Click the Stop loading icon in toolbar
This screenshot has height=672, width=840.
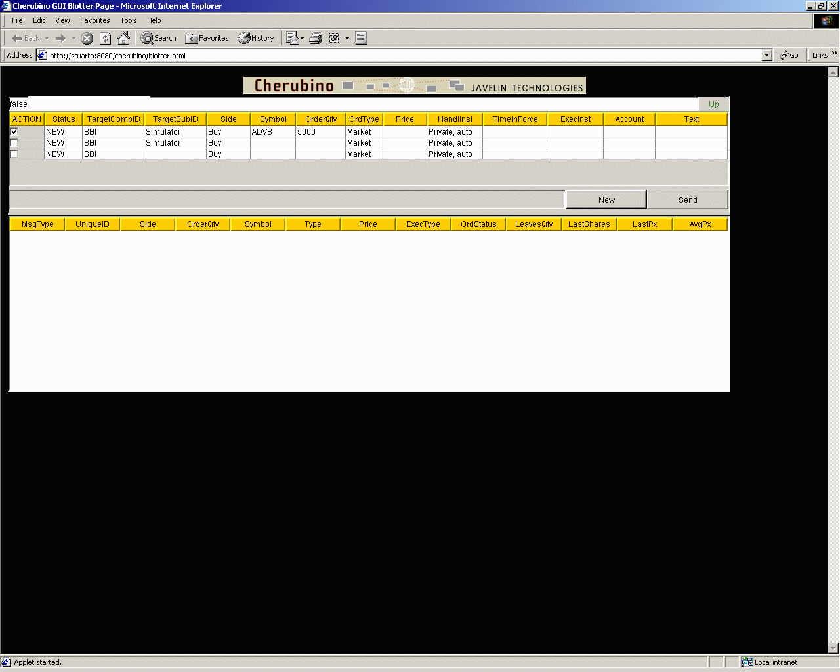pos(87,39)
